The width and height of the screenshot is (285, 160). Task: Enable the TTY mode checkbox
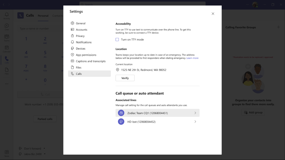(x=117, y=40)
